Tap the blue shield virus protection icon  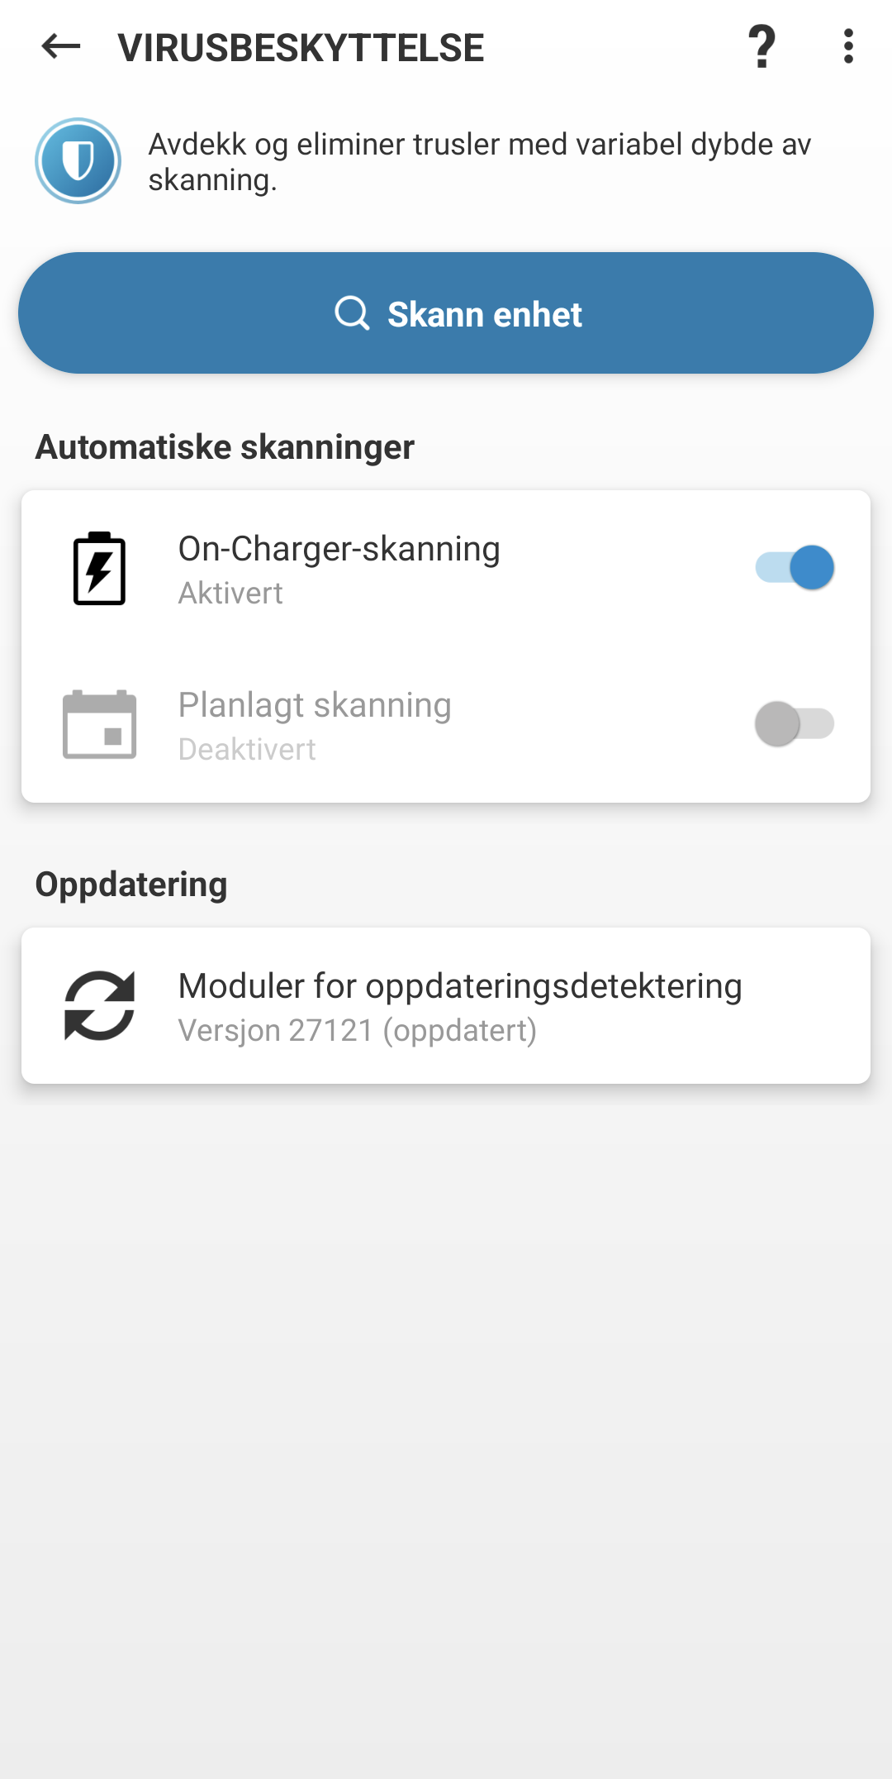[77, 160]
